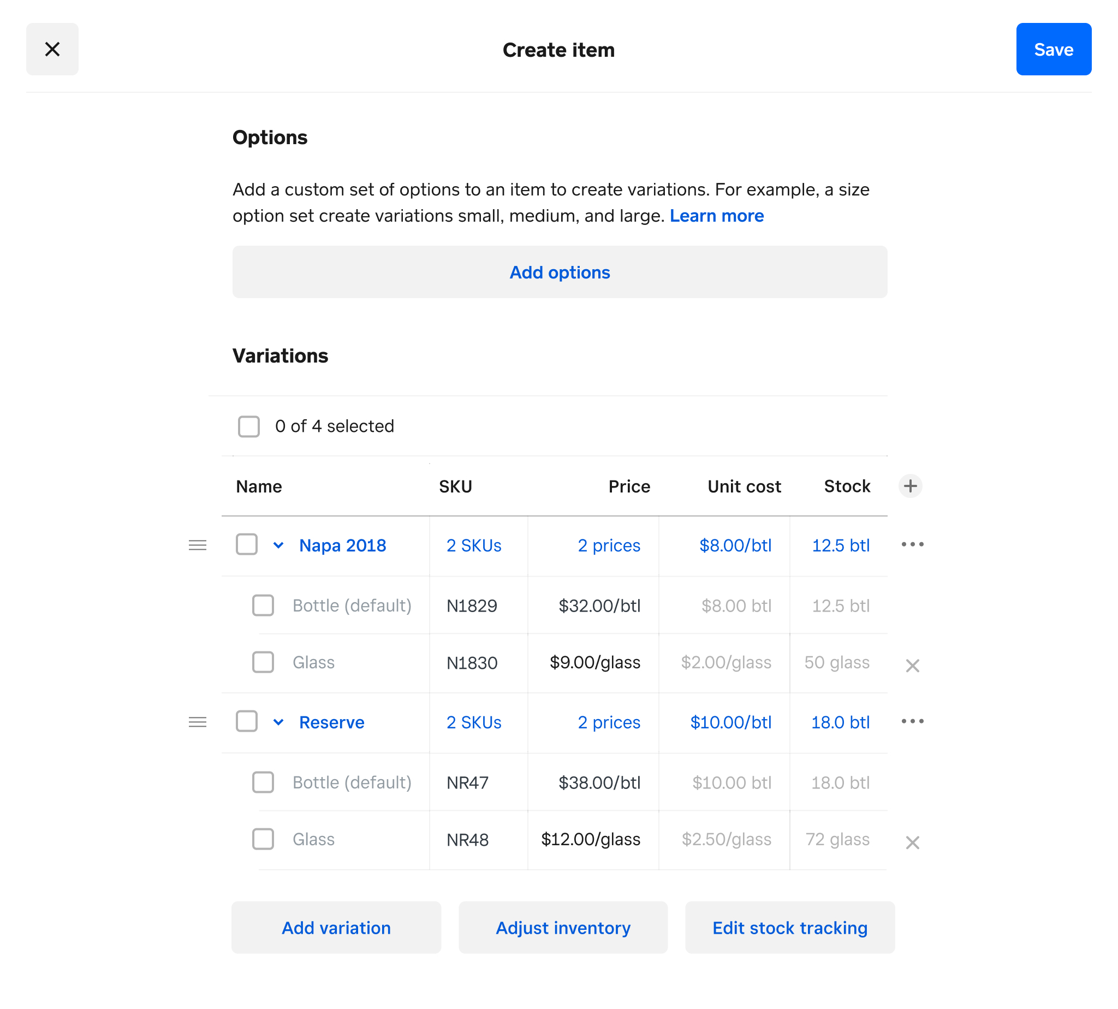Collapse the Reserve variation chevron
1118x1009 pixels.
point(278,722)
